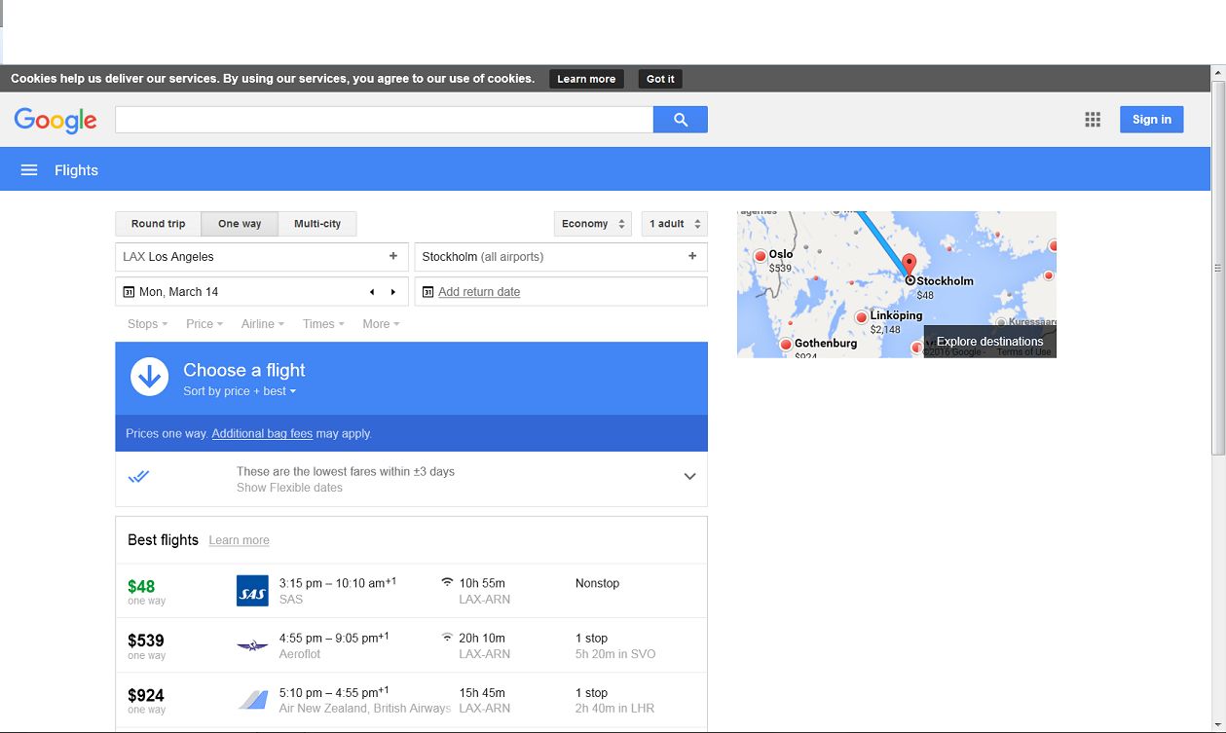Screen dimensions: 1226x733
Task: Click the page vertical scrollbar thumb
Action: 1217,268
